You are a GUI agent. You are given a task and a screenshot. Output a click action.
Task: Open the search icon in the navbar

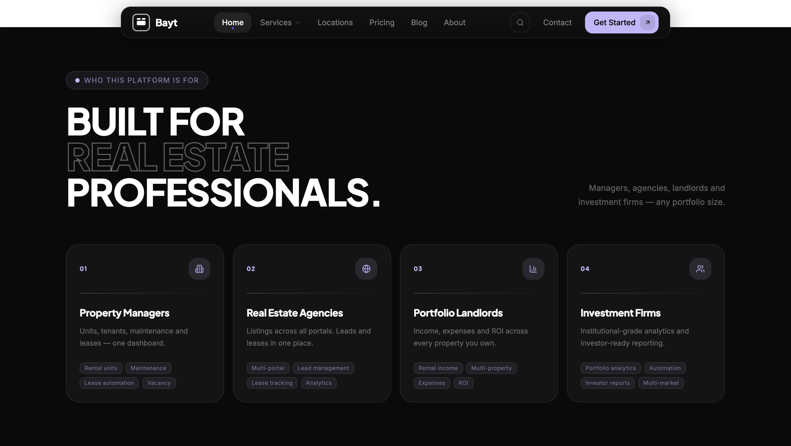click(520, 22)
